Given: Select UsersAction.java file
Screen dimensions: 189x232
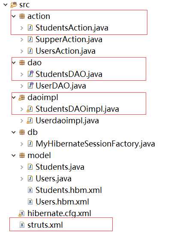Looking at the screenshot, I should (x=66, y=51).
